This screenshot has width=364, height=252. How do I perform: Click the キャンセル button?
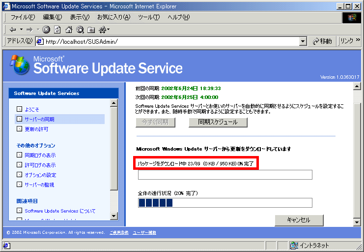coord(299,220)
